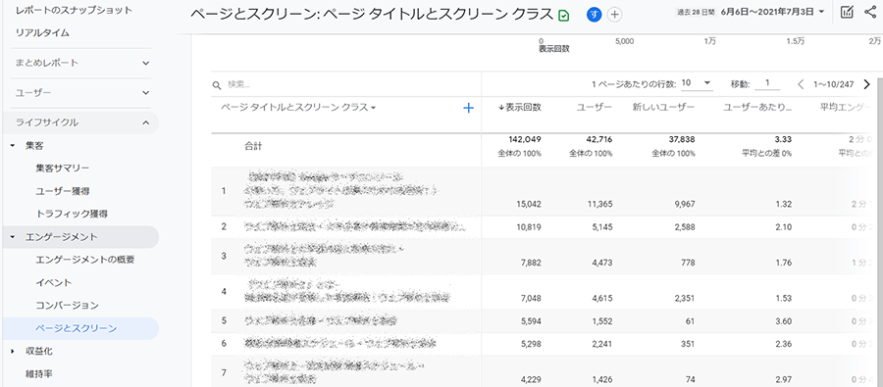Add a new comparison with plus circle

[x=614, y=16]
